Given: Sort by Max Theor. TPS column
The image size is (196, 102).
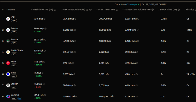Looking at the screenshot, I should point(107,10).
